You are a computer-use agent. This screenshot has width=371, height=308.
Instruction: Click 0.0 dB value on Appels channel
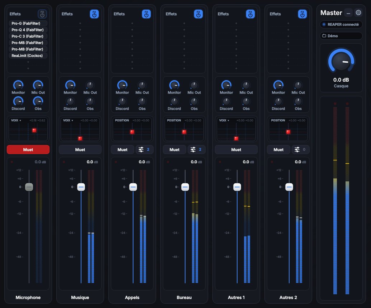click(144, 162)
